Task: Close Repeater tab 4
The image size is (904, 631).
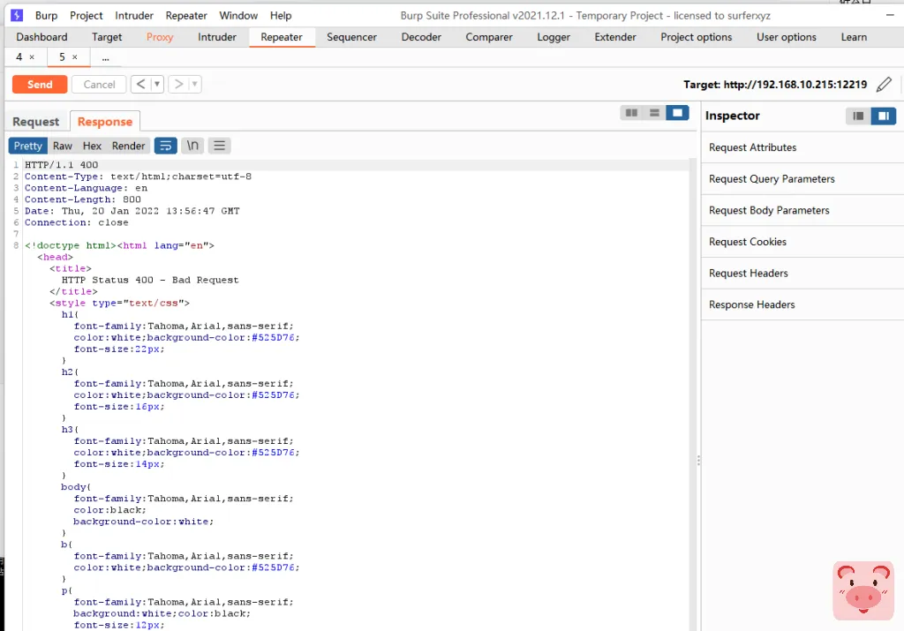Action: pos(33,57)
